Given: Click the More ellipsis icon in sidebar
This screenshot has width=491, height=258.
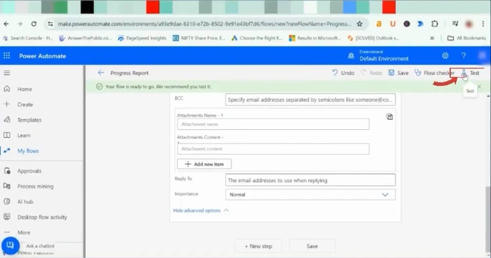Looking at the screenshot, I should click(7, 233).
